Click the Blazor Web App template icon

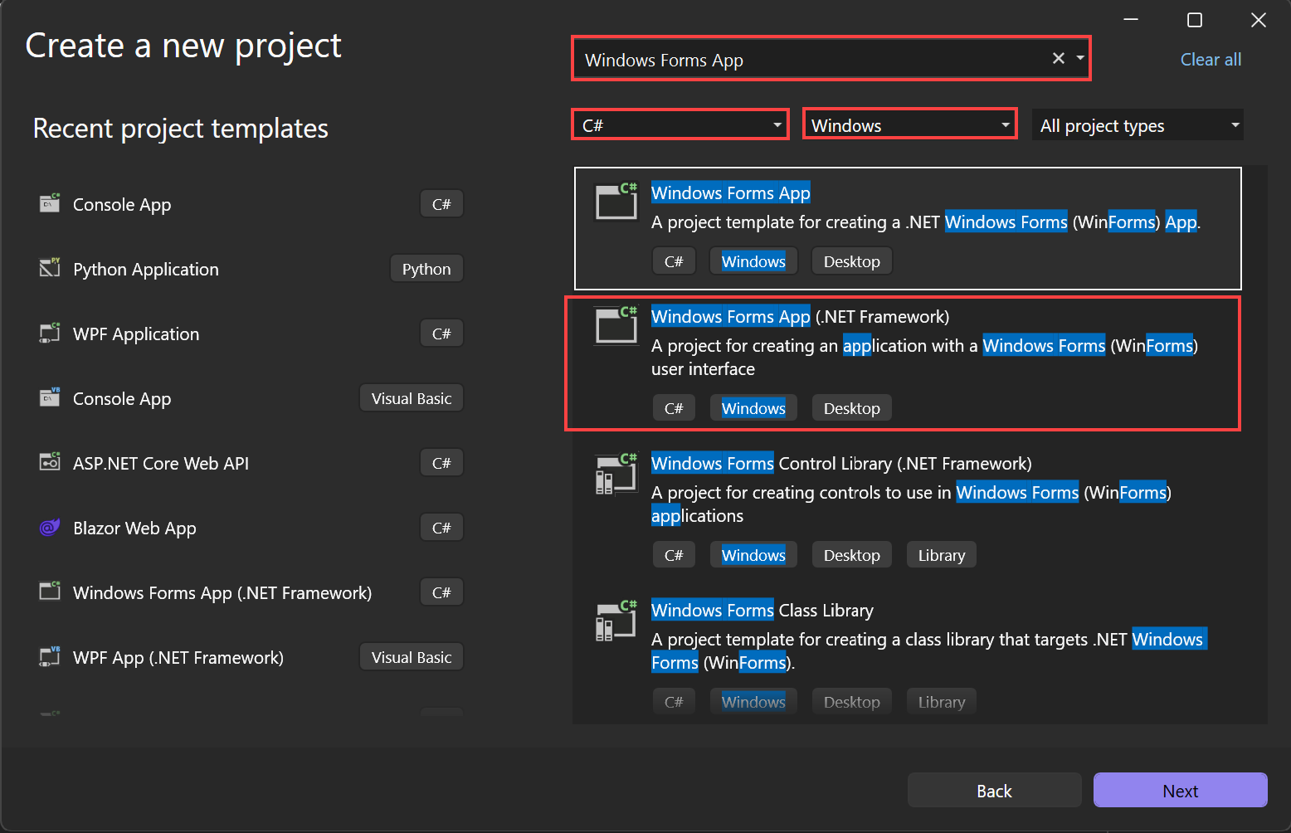pyautogui.click(x=49, y=527)
